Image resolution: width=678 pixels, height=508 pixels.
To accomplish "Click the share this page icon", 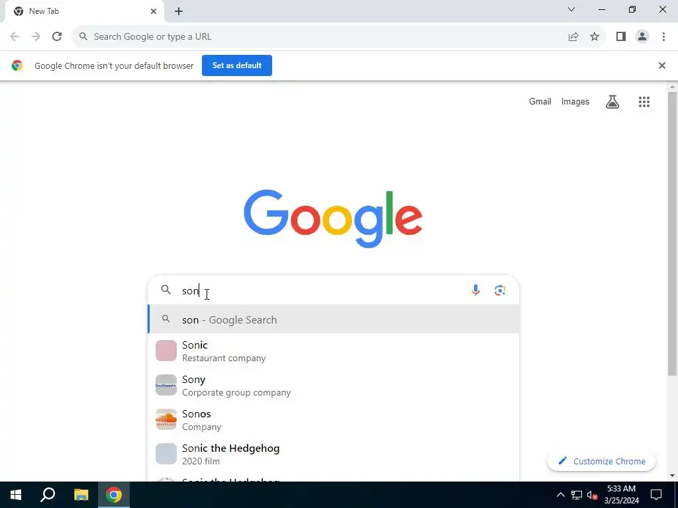I will (573, 37).
